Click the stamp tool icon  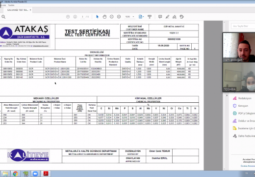(181, 17)
